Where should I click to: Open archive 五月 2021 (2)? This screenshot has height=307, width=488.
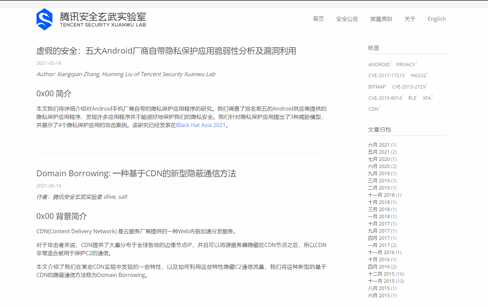click(382, 152)
